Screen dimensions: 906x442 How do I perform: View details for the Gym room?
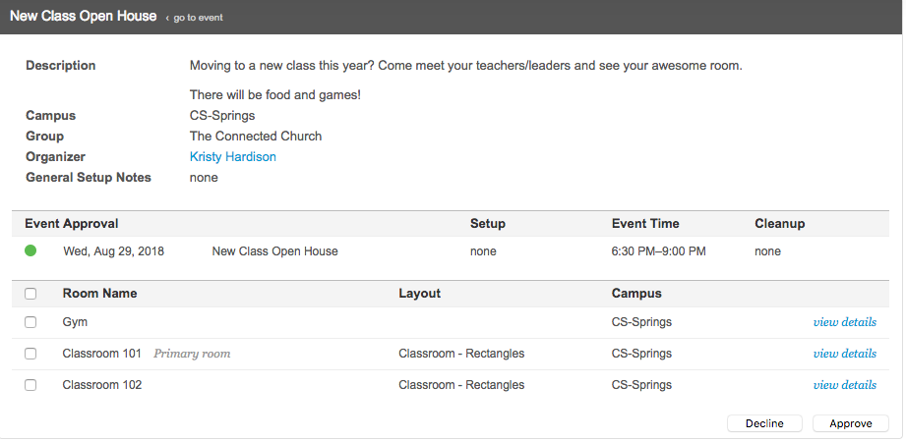pyautogui.click(x=844, y=322)
